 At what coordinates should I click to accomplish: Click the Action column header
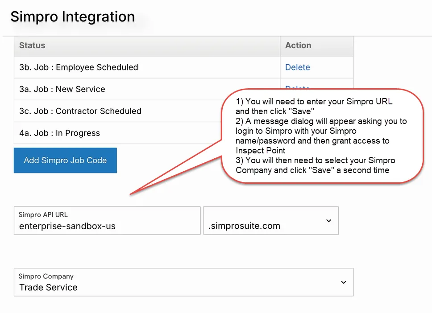[298, 45]
